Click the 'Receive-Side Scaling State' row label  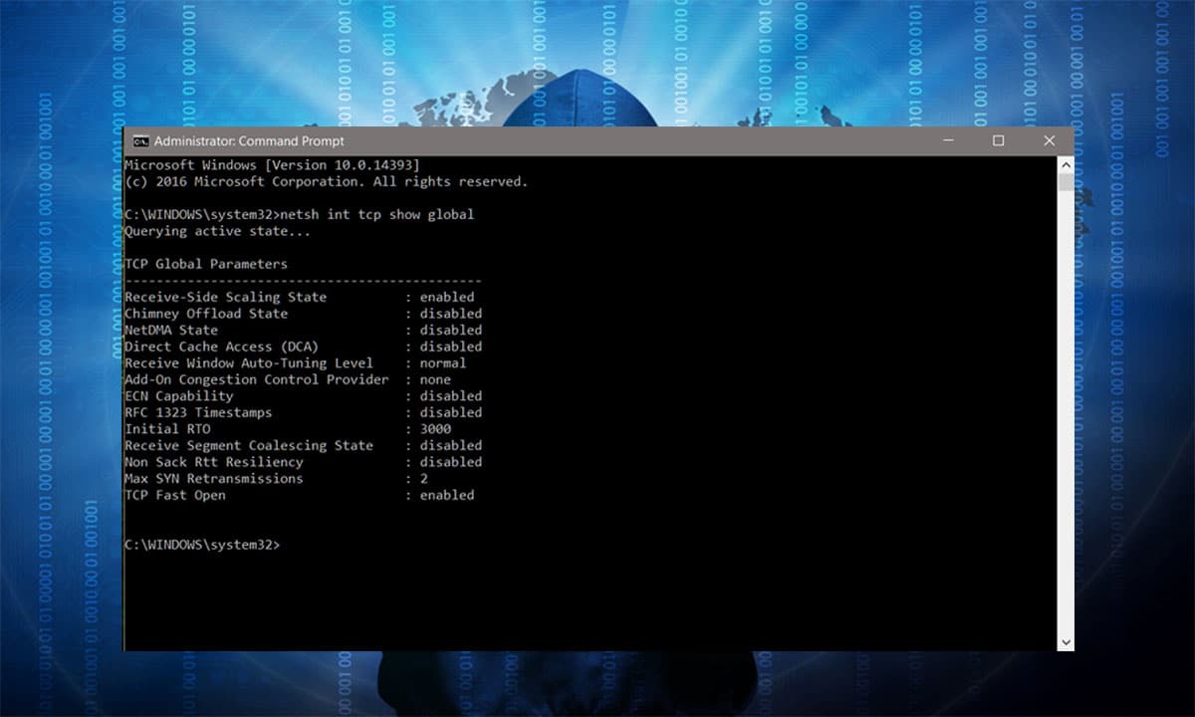tap(225, 297)
